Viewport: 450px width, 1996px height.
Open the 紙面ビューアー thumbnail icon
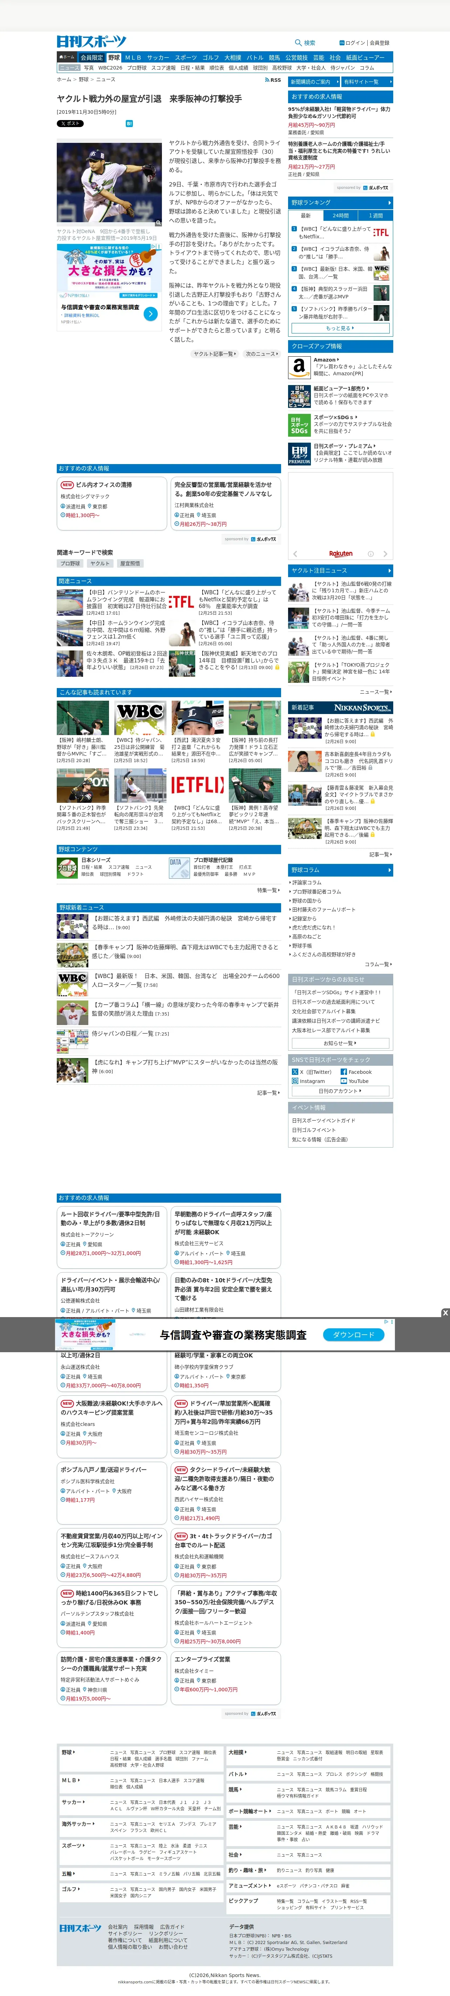coord(299,396)
